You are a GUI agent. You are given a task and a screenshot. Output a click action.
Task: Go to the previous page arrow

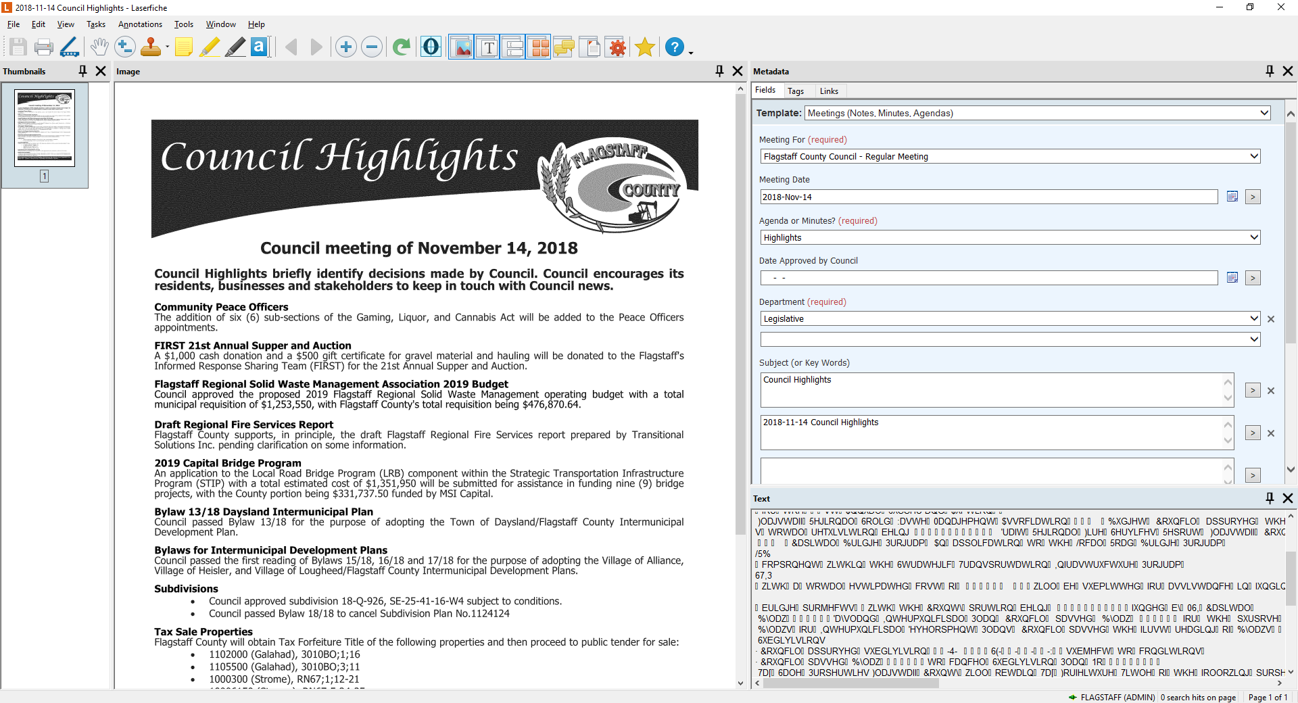point(291,47)
